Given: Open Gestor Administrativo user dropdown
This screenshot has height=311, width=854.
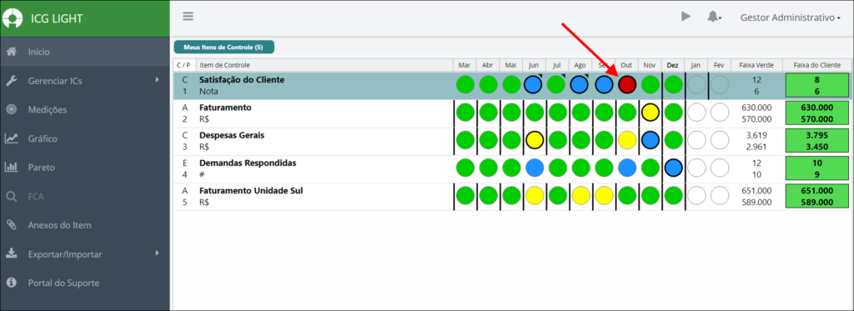Looking at the screenshot, I should coord(790,18).
